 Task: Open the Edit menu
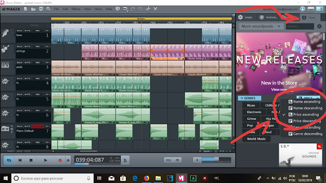(x=65, y=9)
